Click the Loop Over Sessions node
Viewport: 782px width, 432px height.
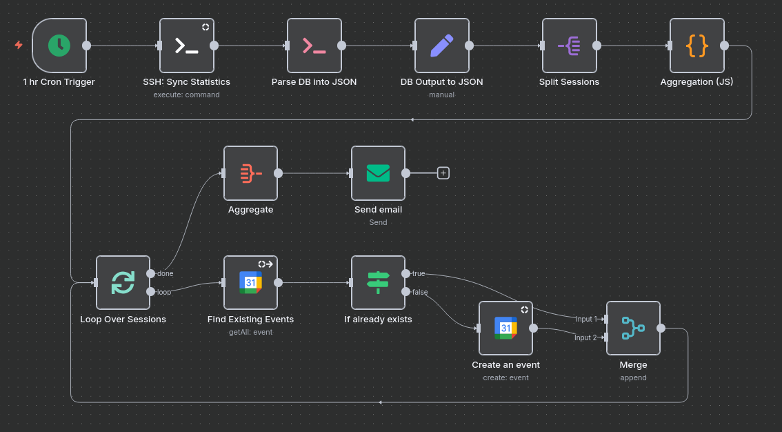[x=123, y=282]
